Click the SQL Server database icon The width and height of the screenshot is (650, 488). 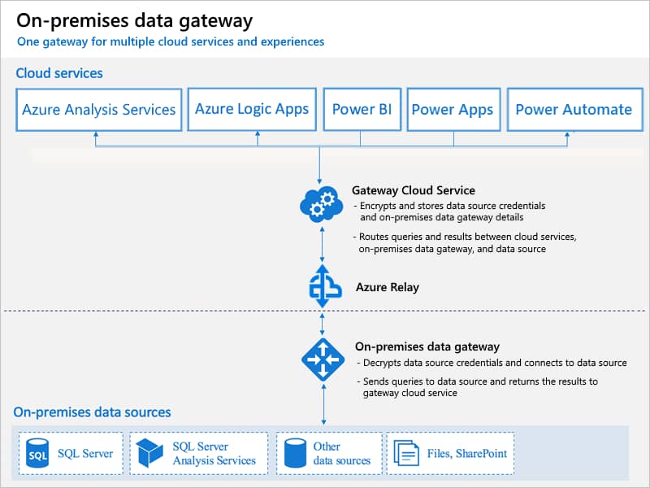37,453
